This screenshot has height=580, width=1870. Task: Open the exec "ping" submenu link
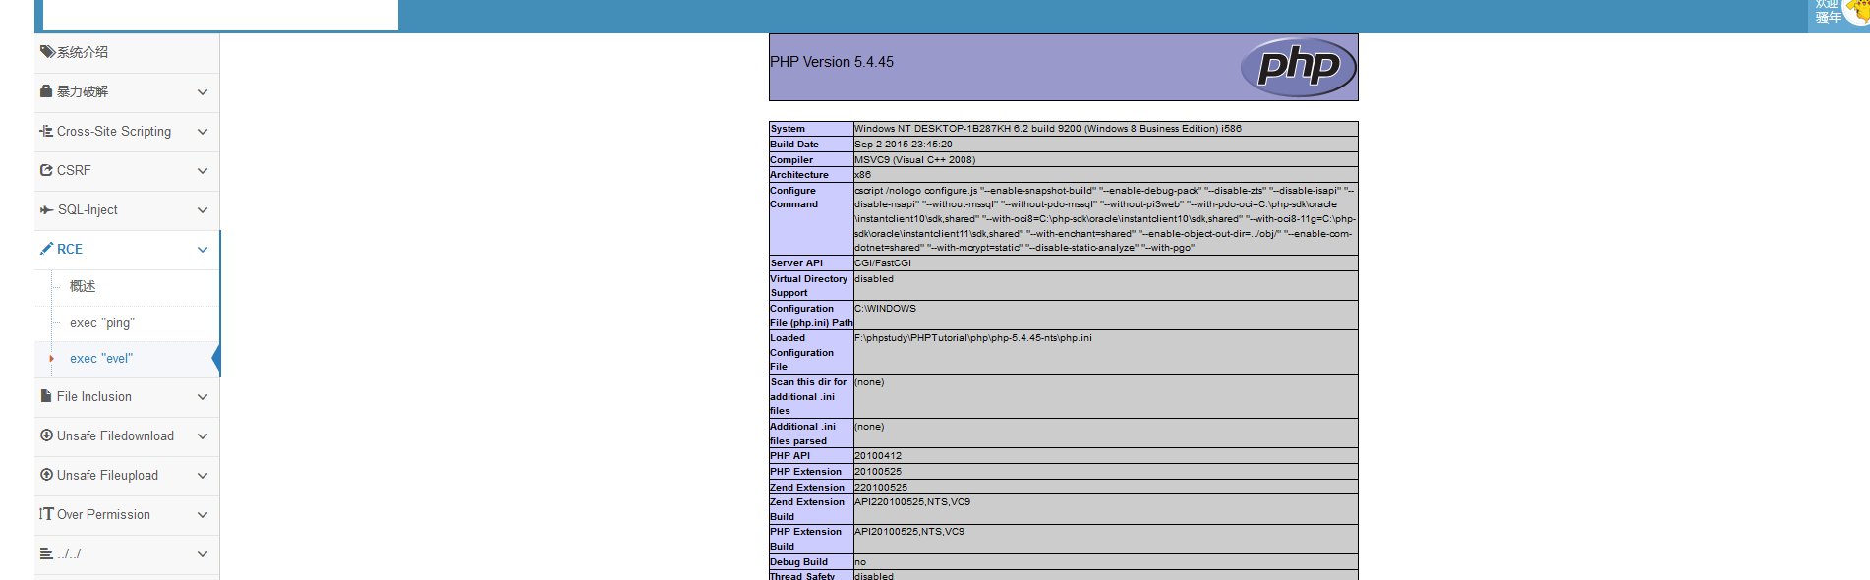[127, 323]
